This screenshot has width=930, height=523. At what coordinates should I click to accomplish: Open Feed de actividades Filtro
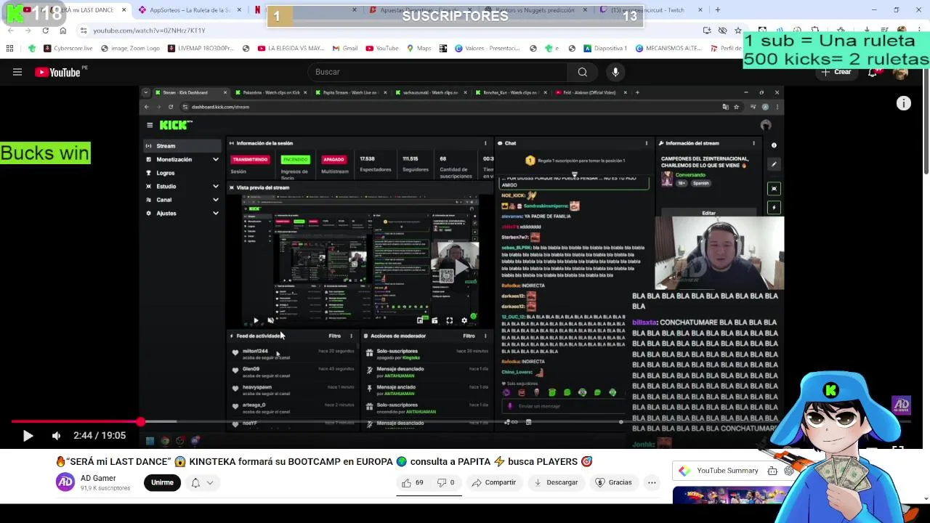pos(334,336)
